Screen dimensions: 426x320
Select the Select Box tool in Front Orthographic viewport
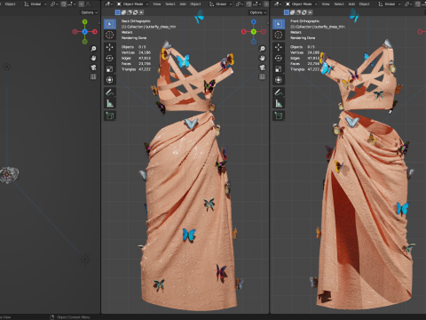279,24
